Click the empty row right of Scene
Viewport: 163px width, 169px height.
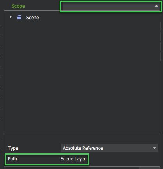99,17
